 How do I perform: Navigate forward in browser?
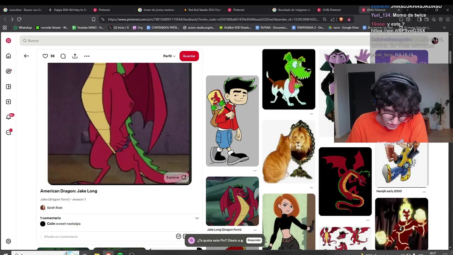(x=12, y=19)
